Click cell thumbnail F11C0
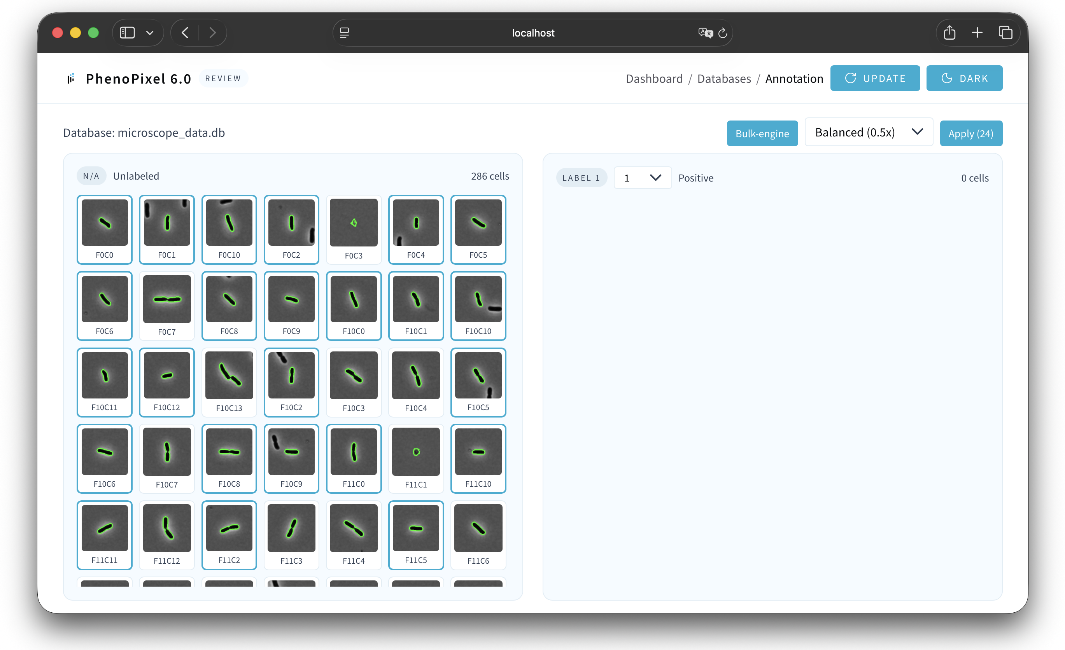 pyautogui.click(x=354, y=451)
